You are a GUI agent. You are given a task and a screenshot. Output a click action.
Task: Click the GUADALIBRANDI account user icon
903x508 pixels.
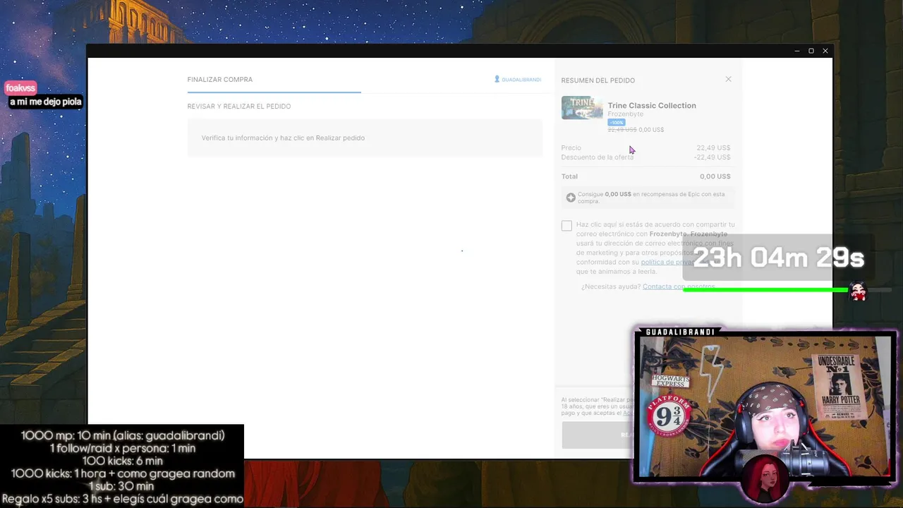click(x=497, y=80)
